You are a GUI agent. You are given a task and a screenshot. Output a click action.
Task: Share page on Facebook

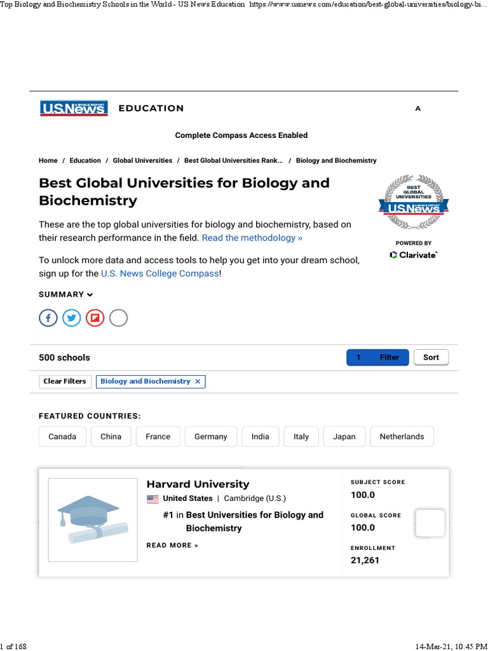click(x=48, y=318)
